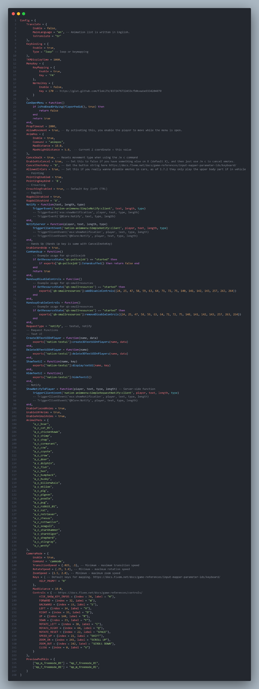Viewport: 259px width, 689px height.
Task: Click the 'PreviewPedSkin = {' line
Action: pos(40,659)
